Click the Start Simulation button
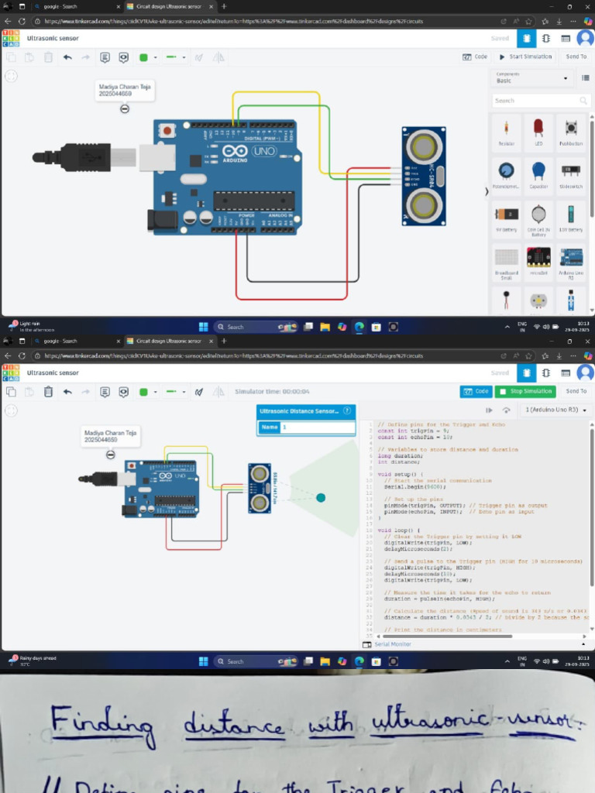This screenshot has width=595, height=793. pos(526,57)
